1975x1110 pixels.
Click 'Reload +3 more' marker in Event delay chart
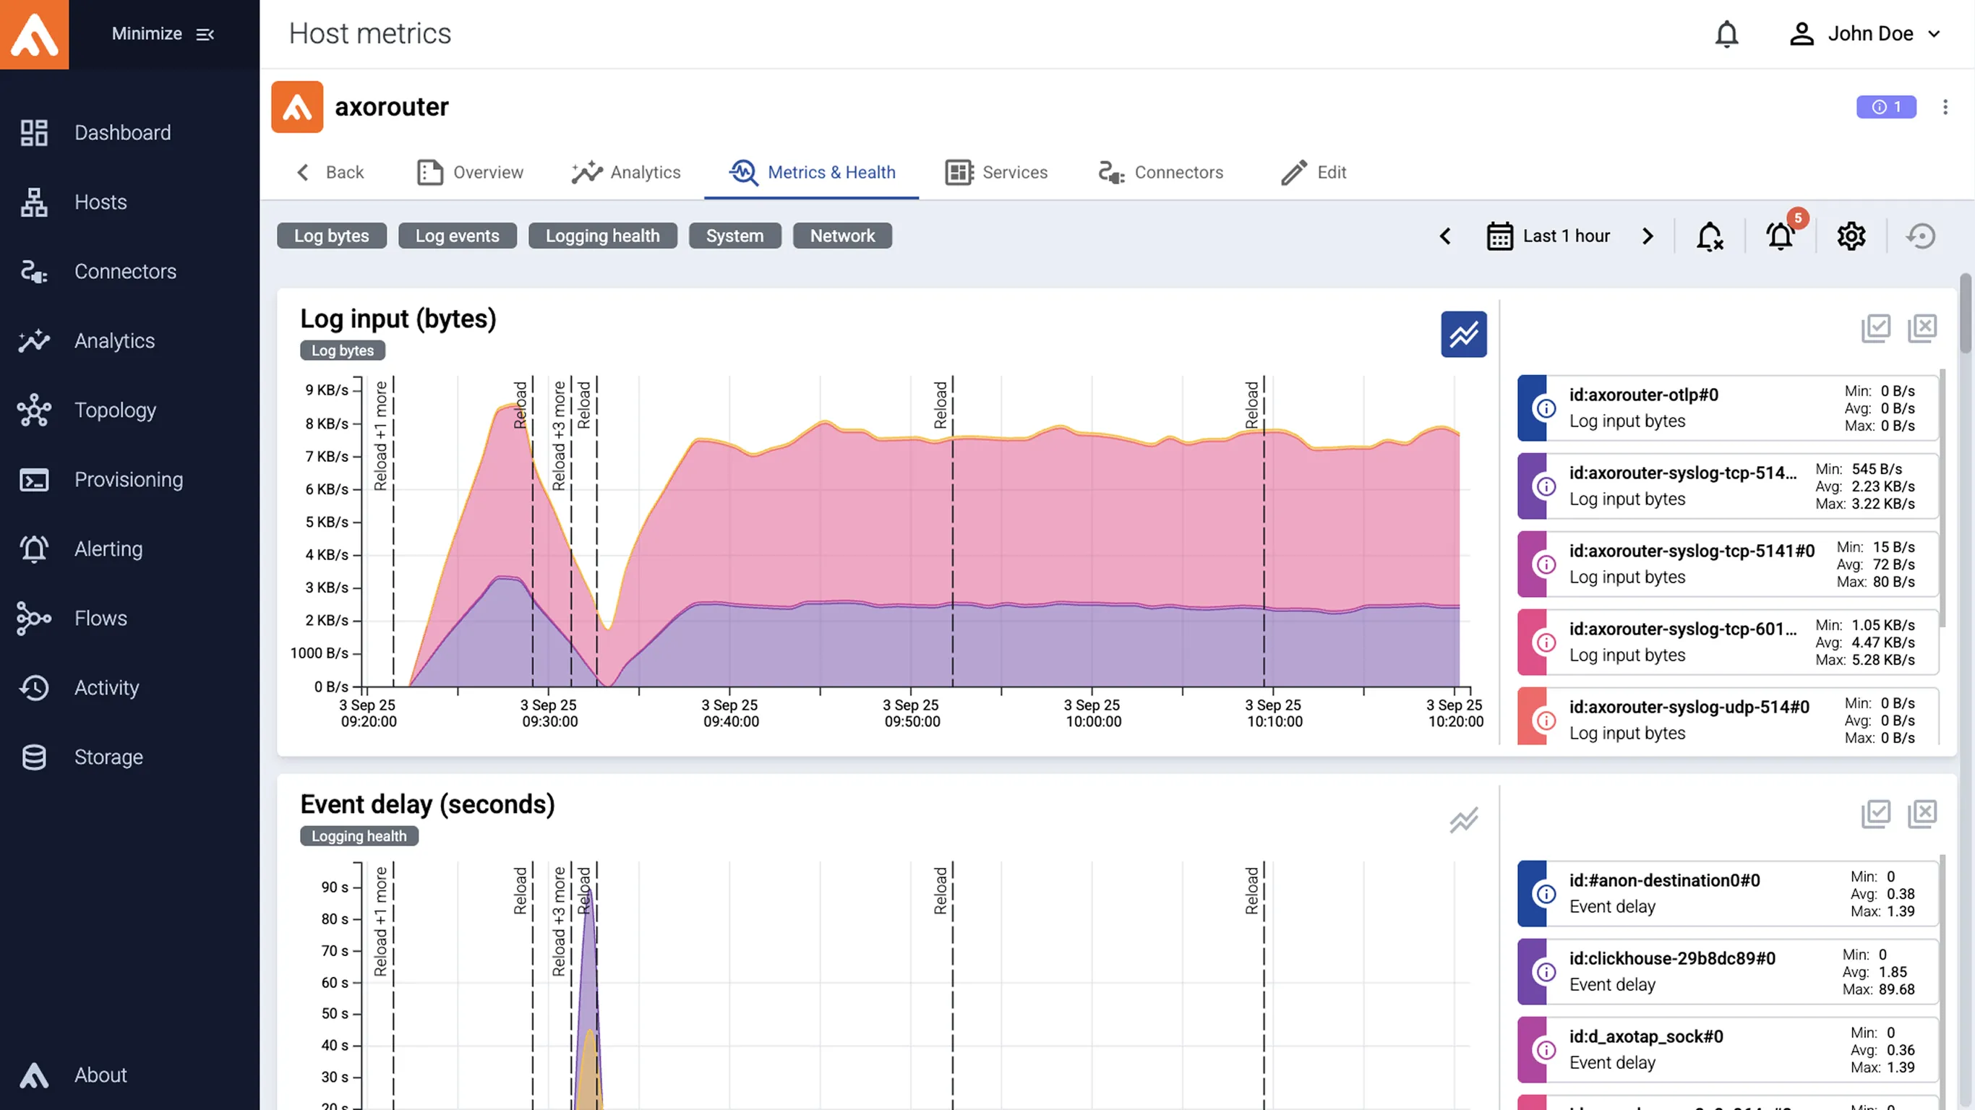[559, 922]
